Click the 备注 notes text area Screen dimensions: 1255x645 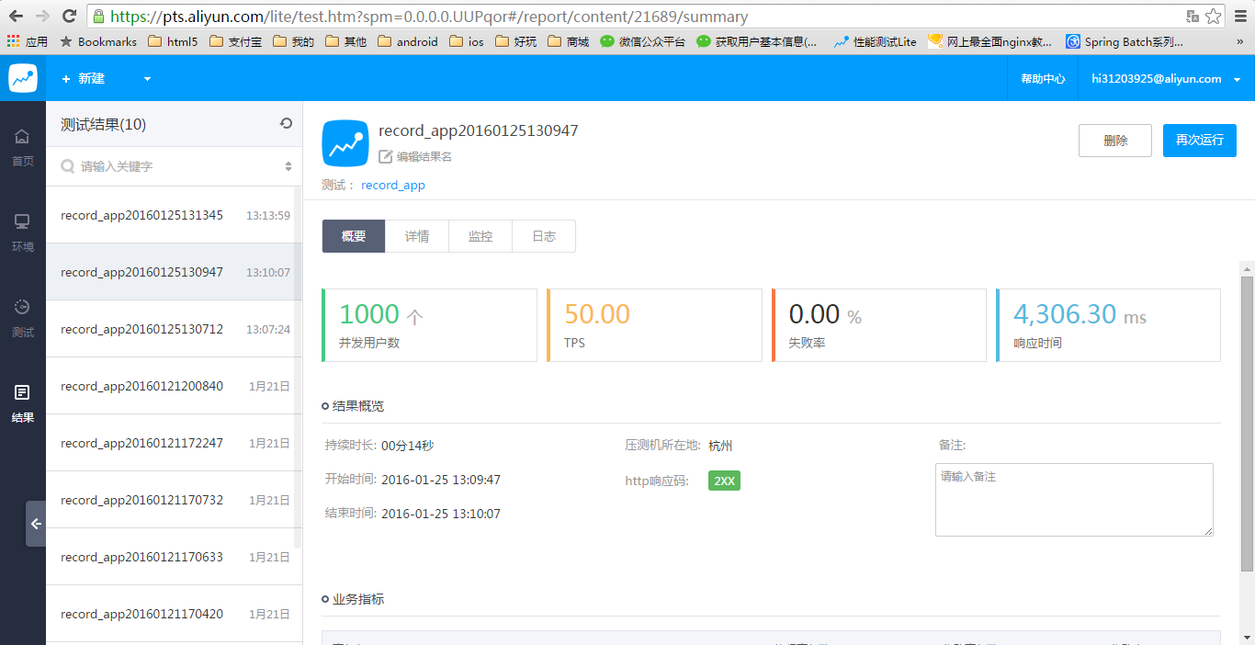[x=1074, y=500]
